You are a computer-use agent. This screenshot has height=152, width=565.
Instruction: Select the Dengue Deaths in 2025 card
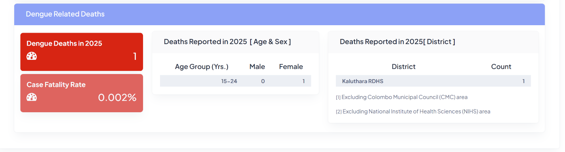point(81,52)
